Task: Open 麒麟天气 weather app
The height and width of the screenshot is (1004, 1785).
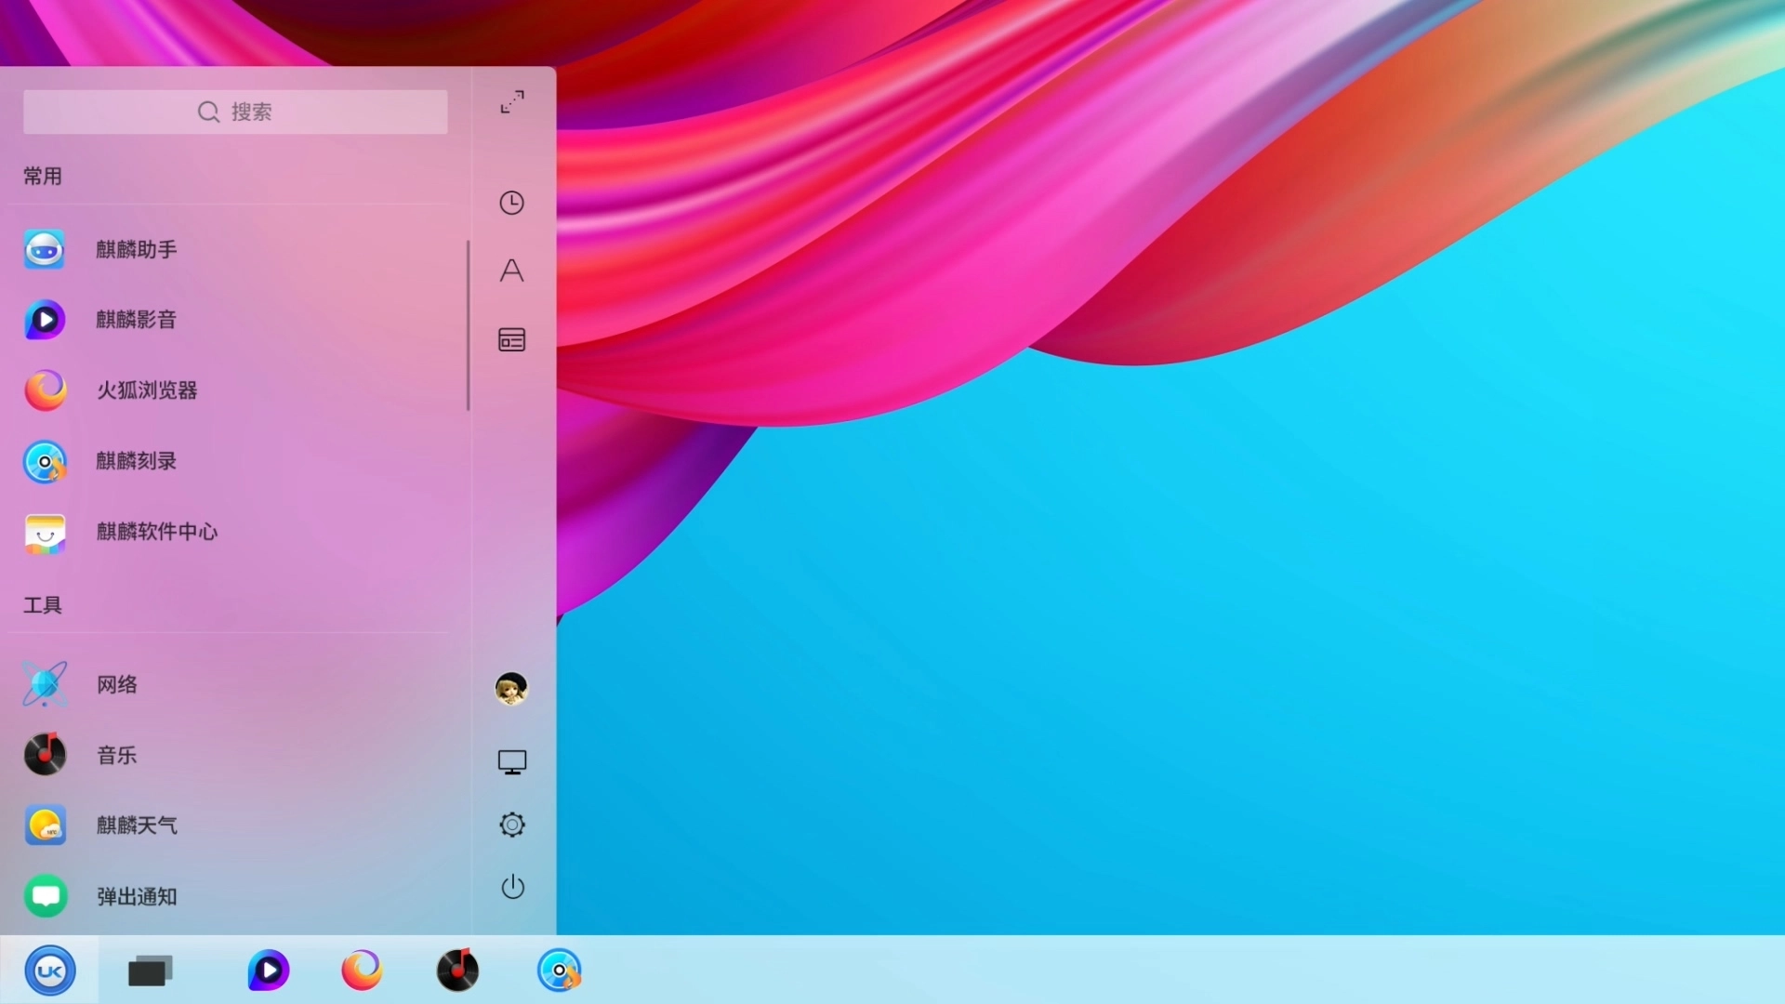Action: pyautogui.click(x=136, y=826)
